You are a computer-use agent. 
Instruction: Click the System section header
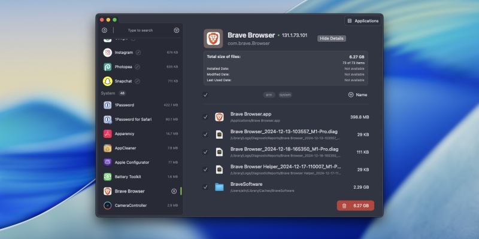coord(108,93)
